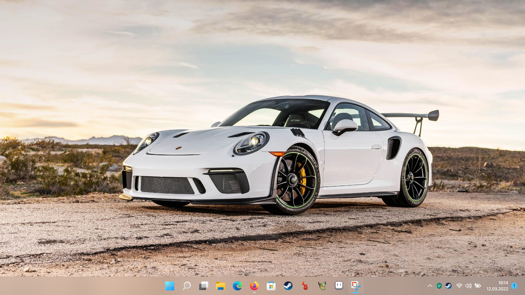
Task: Open Task View on the taskbar
Action: 203,286
